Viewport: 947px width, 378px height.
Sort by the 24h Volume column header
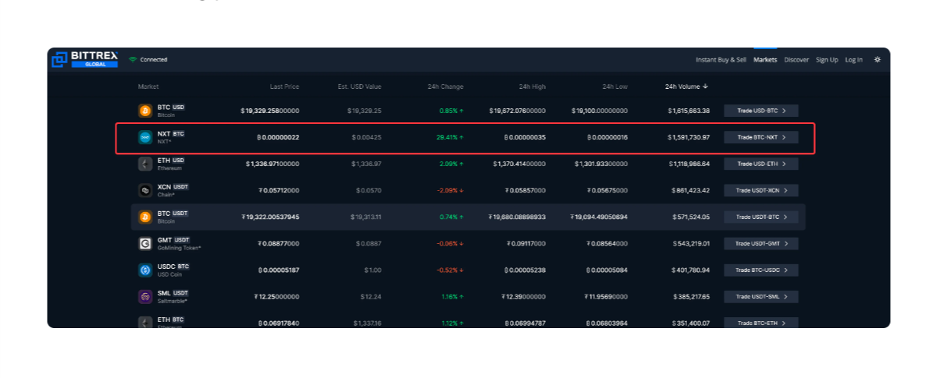click(687, 87)
